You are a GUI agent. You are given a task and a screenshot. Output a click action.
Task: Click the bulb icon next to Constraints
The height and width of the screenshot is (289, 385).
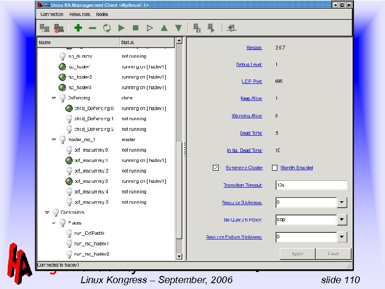(x=56, y=212)
